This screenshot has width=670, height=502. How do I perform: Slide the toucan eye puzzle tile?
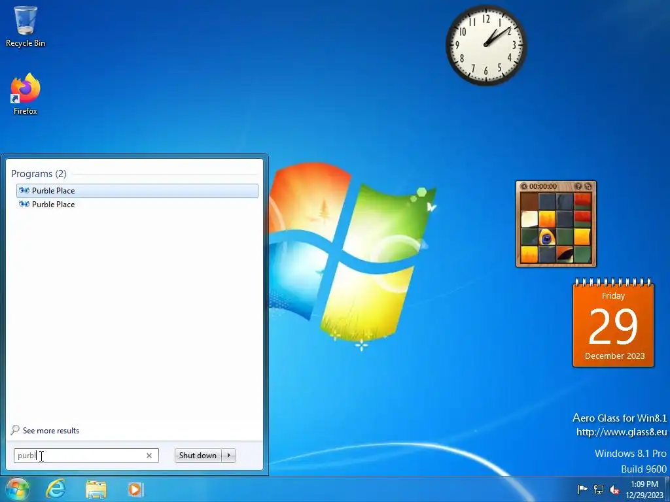547,237
